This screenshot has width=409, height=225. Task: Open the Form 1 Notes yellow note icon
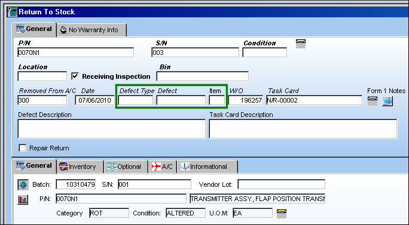pyautogui.click(x=372, y=101)
